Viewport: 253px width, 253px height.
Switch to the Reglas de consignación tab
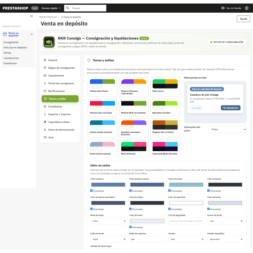(x=60, y=68)
